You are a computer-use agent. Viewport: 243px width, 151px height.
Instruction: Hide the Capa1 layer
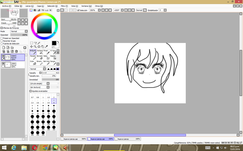(x=3, y=63)
